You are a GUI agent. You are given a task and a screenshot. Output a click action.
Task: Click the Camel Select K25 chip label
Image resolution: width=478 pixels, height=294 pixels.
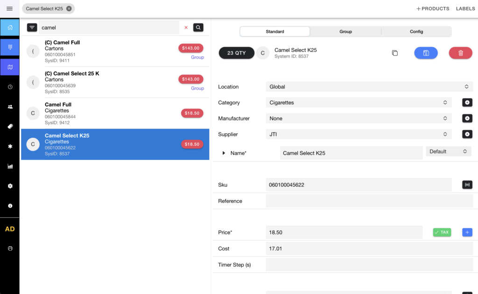(44, 8)
